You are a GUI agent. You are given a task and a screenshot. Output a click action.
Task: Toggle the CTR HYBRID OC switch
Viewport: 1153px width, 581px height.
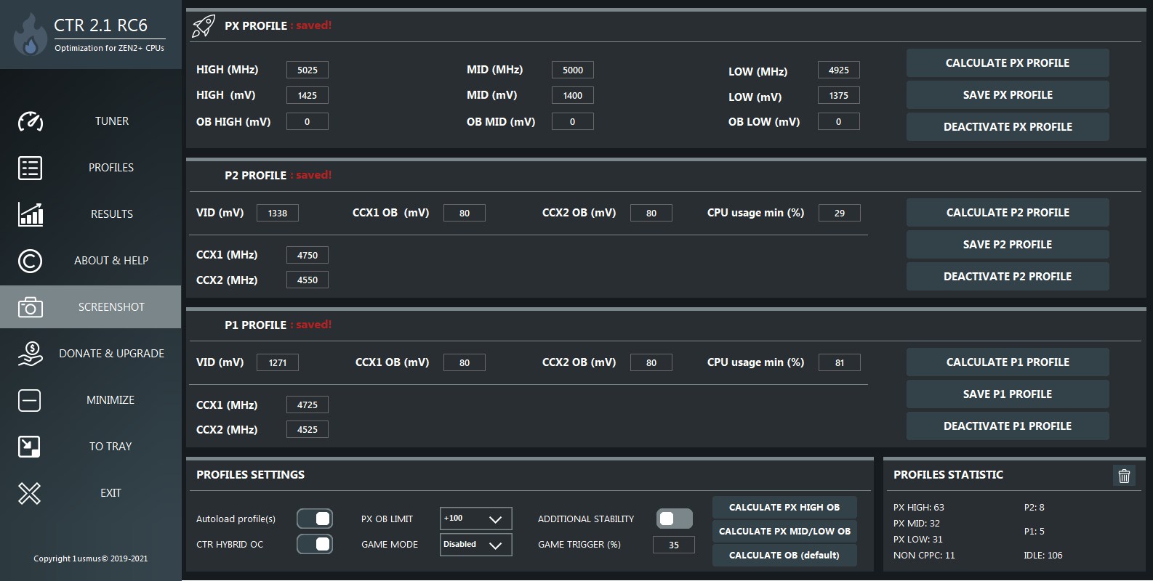315,544
